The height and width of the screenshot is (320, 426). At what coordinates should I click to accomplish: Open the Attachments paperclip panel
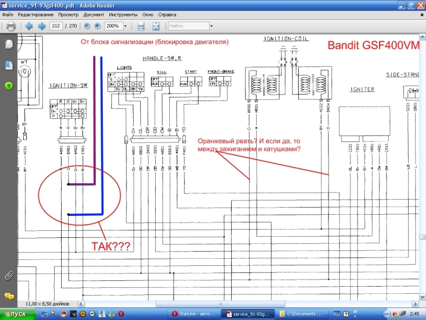(9, 275)
